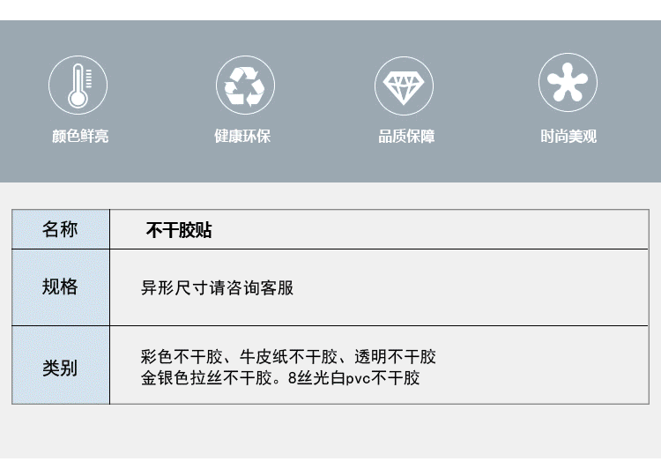Click 彩色不干胶 in the category row
The height and width of the screenshot is (469, 661).
coord(182,357)
